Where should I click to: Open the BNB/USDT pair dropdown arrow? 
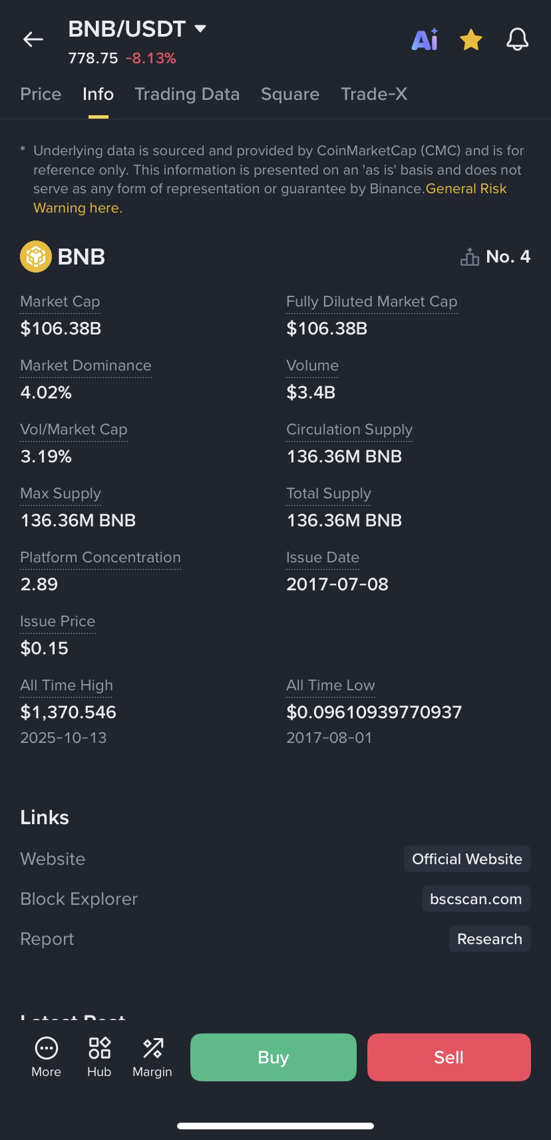click(x=200, y=29)
